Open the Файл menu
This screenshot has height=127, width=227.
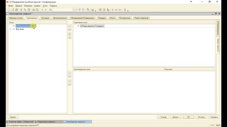coord(11,6)
